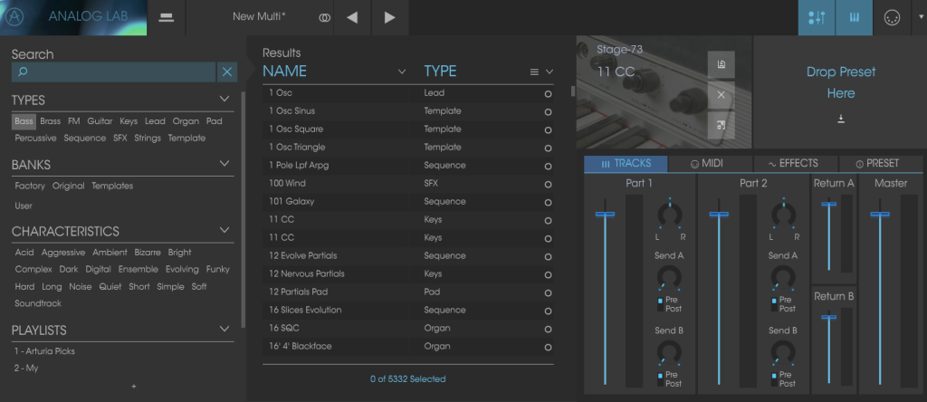The width and height of the screenshot is (927, 402).
Task: Select the 1 - Arturia Picks playlist
Action: 45,351
